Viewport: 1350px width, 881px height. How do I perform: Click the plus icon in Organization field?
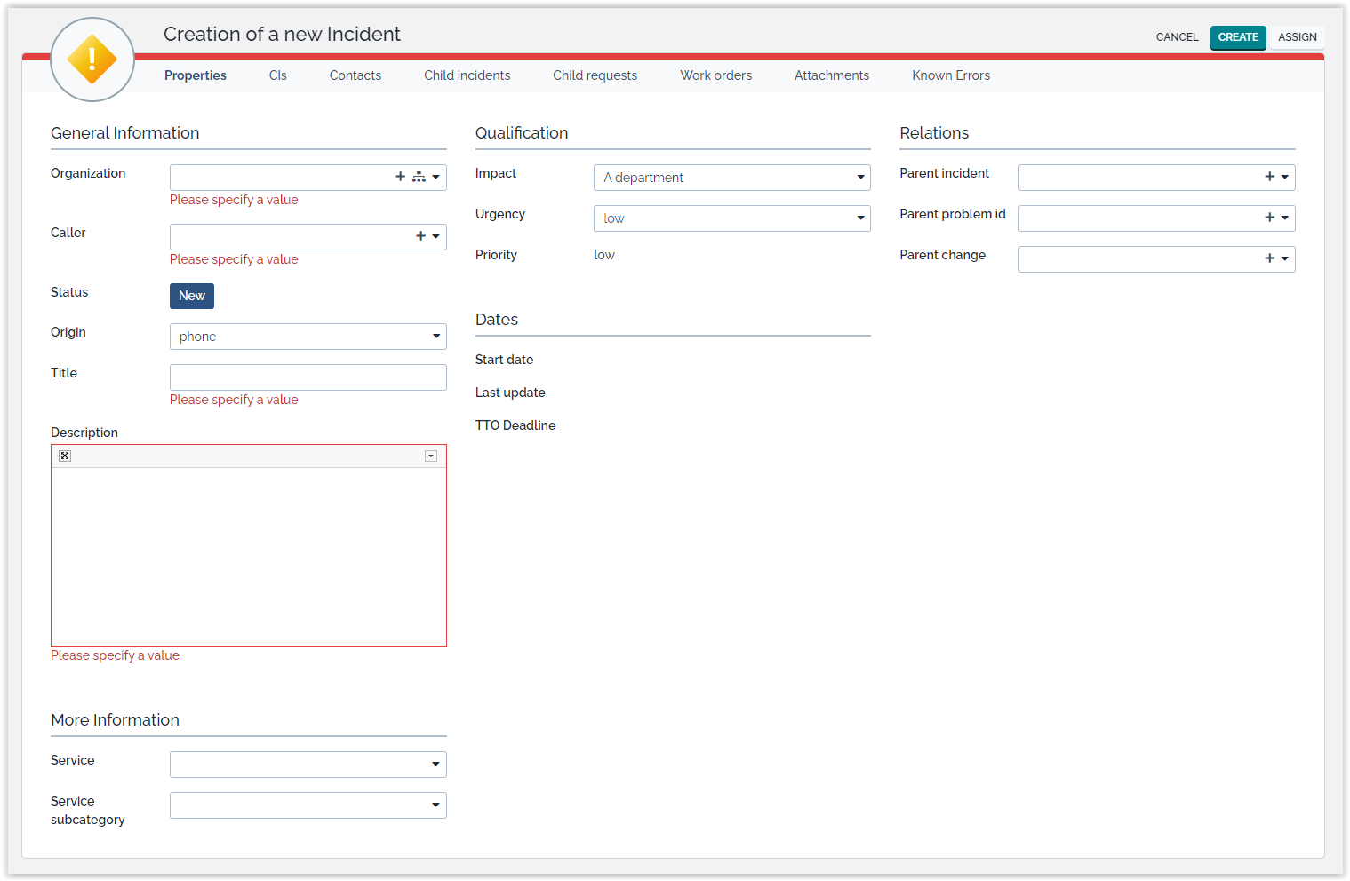click(400, 177)
